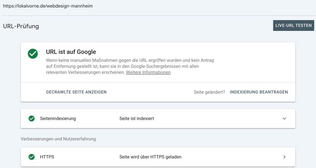The height and width of the screenshot is (168, 316).
Task: Click the URL-Prüfung heading
Action: [x=21, y=26]
